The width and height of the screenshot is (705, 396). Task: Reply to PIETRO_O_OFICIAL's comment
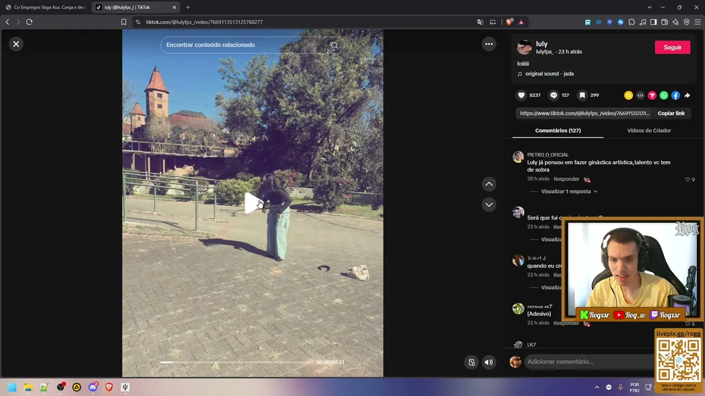[566, 179]
